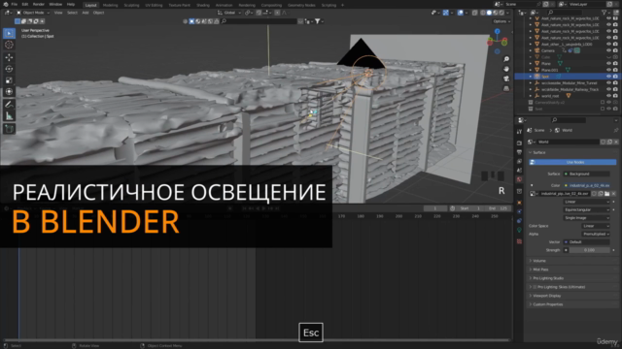Viewport: 622px width, 349px height.
Task: Open the World properties tab
Action: pyautogui.click(x=519, y=179)
